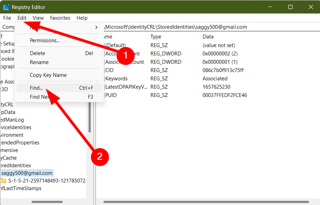Click data value 086c7b0f913c75ff
The height and width of the screenshot is (205, 320).
click(x=223, y=70)
